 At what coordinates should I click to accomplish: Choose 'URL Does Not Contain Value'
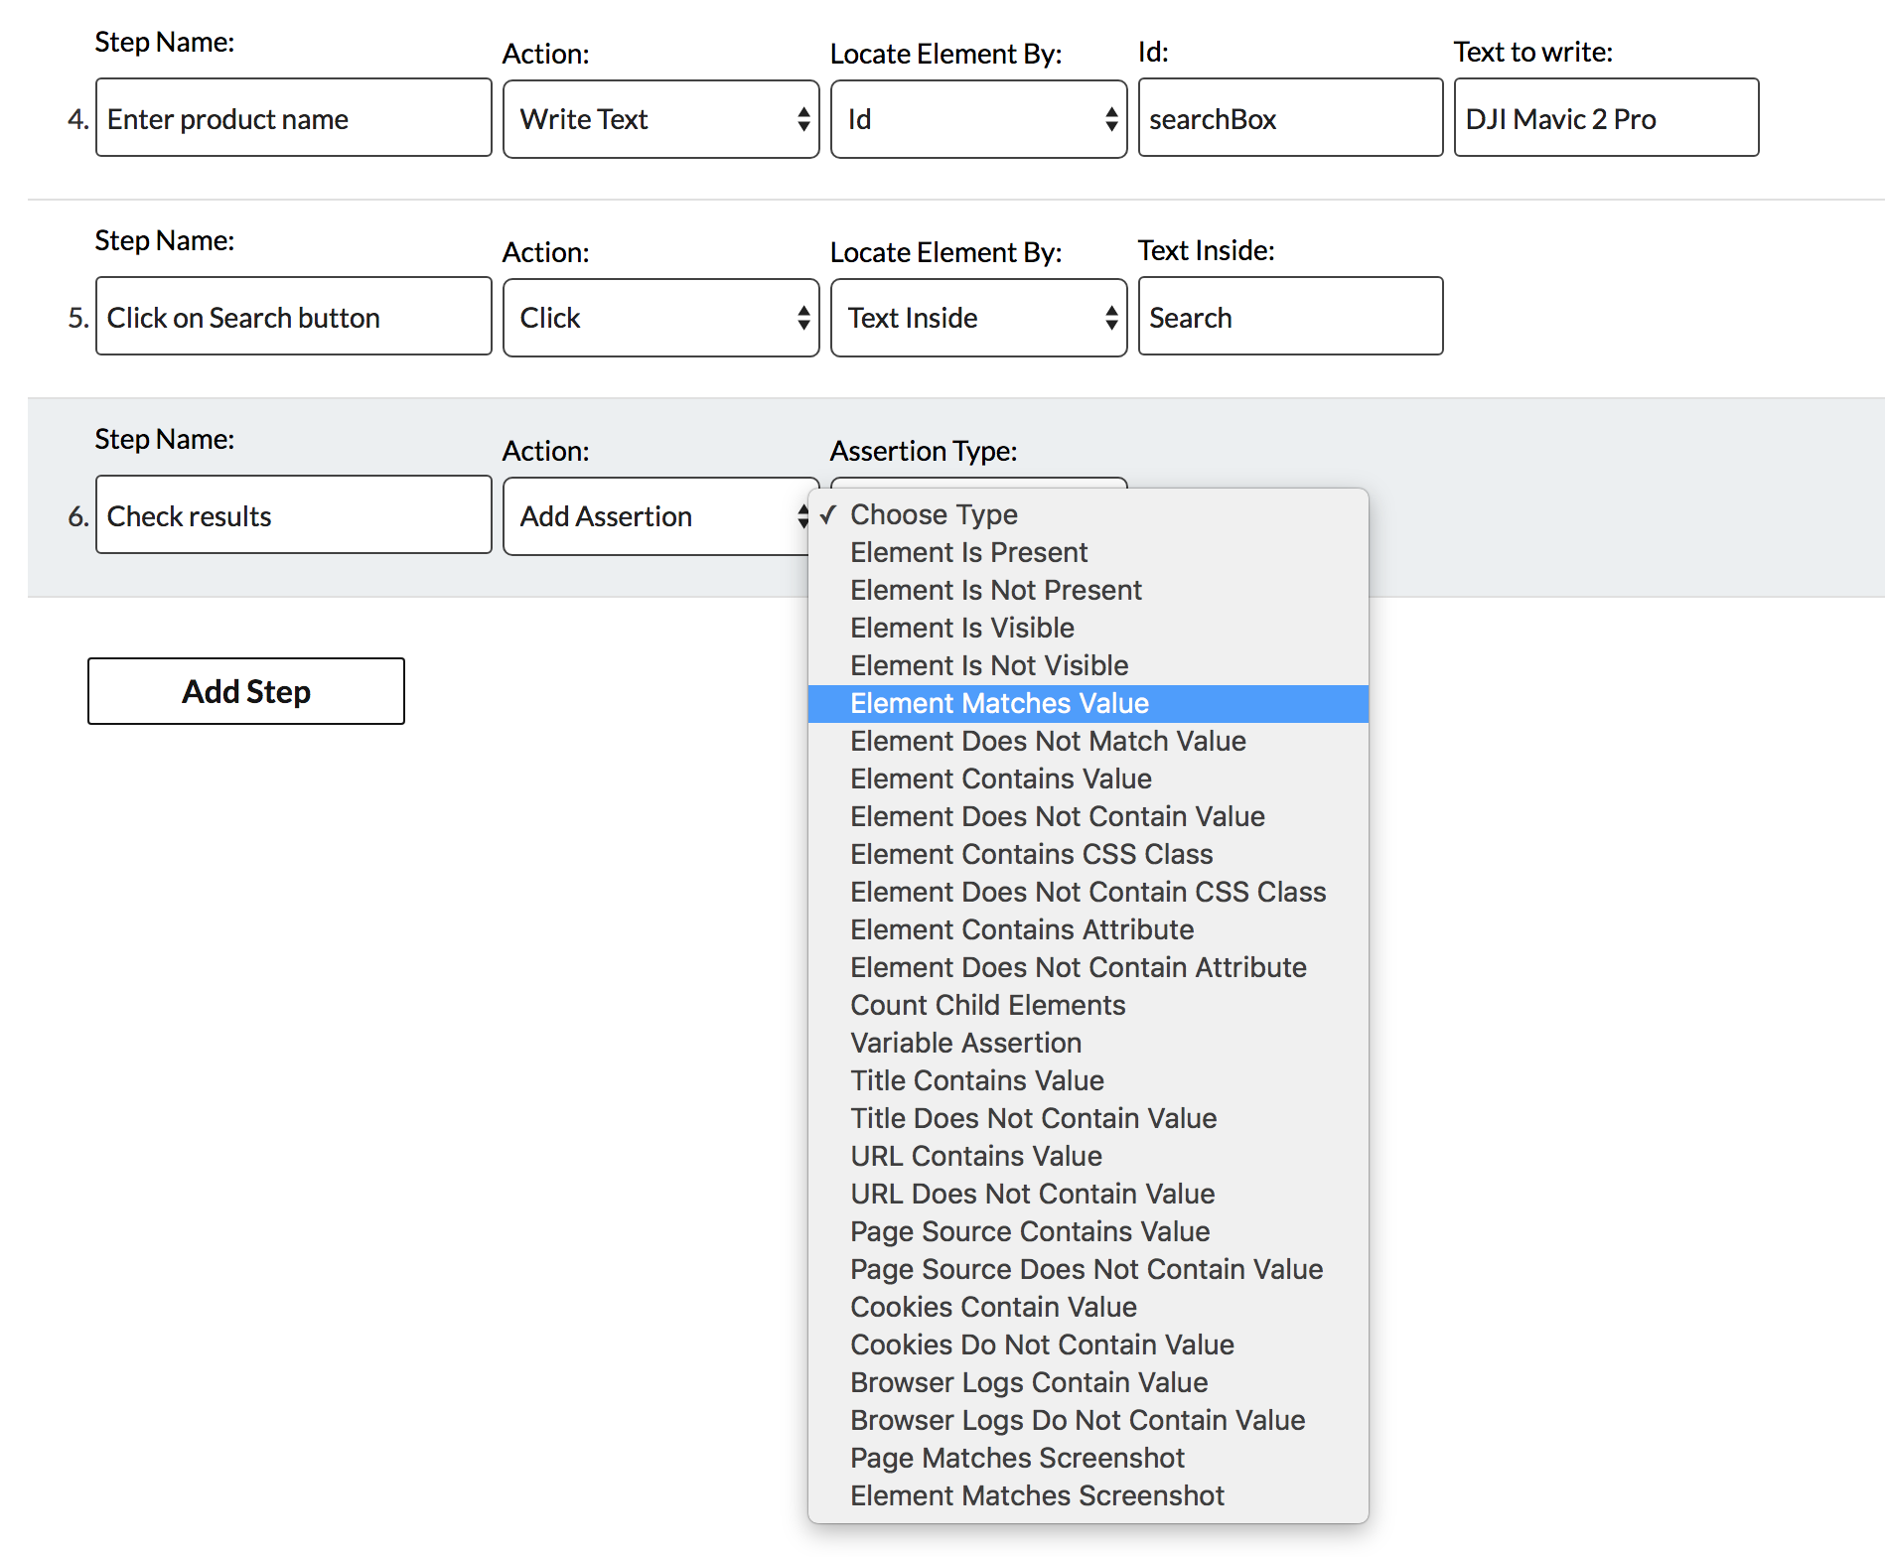click(x=1087, y=1194)
